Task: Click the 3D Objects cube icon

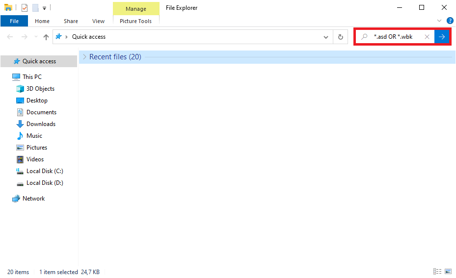Action: tap(20, 89)
